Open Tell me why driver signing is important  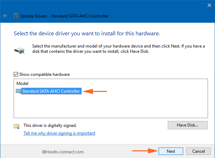click(59, 133)
